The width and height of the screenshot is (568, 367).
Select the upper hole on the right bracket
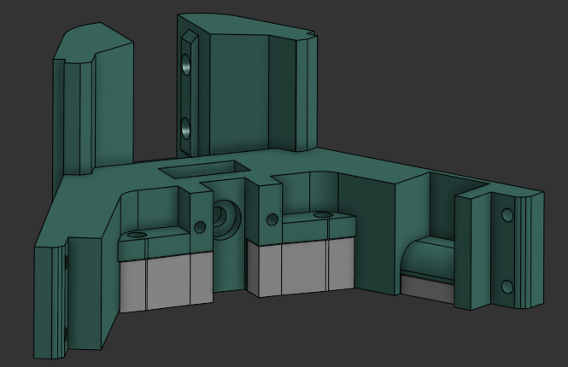click(507, 215)
